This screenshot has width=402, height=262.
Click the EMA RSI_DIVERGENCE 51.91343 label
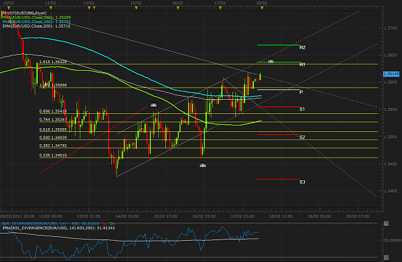tap(59, 228)
